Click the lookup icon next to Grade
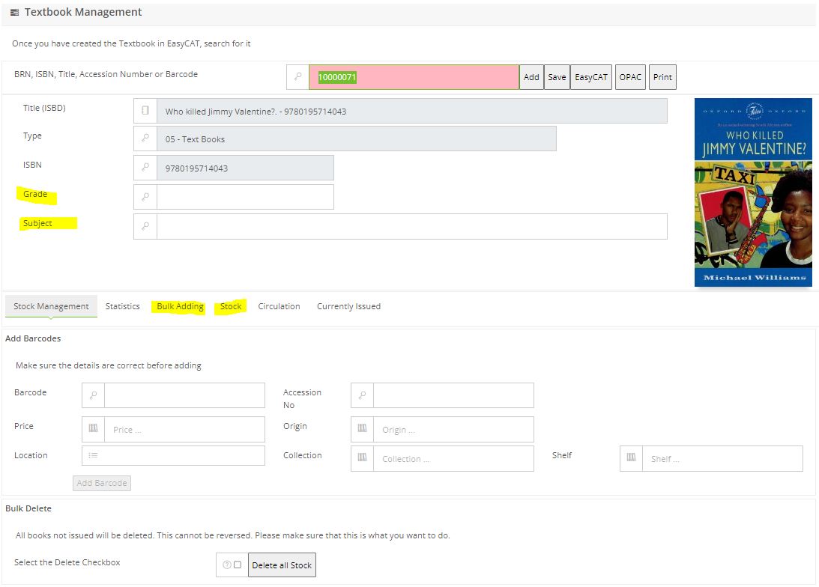Image resolution: width=819 pixels, height=587 pixels. coord(145,197)
